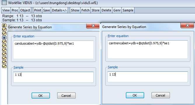Click Cancel in the cantrencabiet equation dialog
The image size is (195, 105).
click(x=161, y=95)
